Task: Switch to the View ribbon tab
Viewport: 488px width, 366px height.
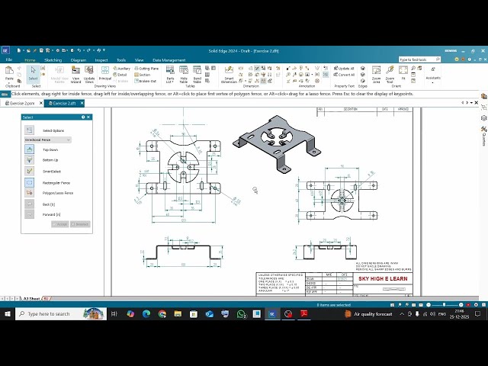Action: [x=139, y=60]
